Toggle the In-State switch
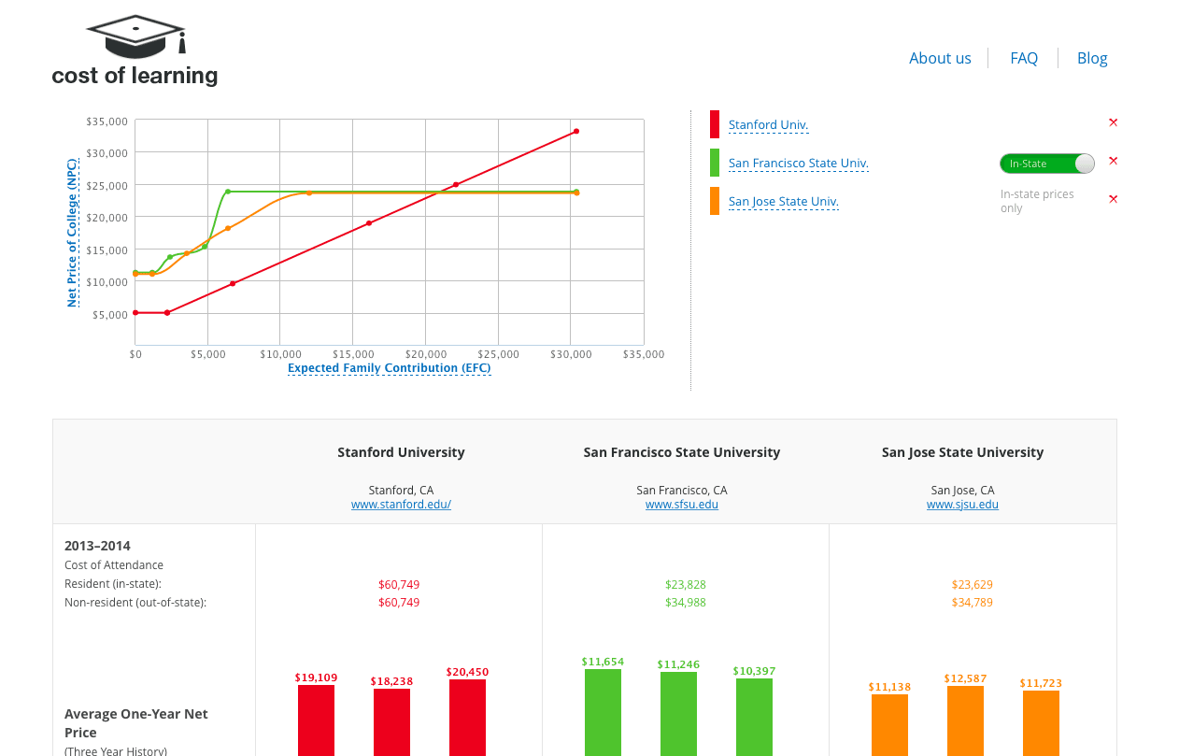This screenshot has width=1179, height=756. click(x=1046, y=164)
